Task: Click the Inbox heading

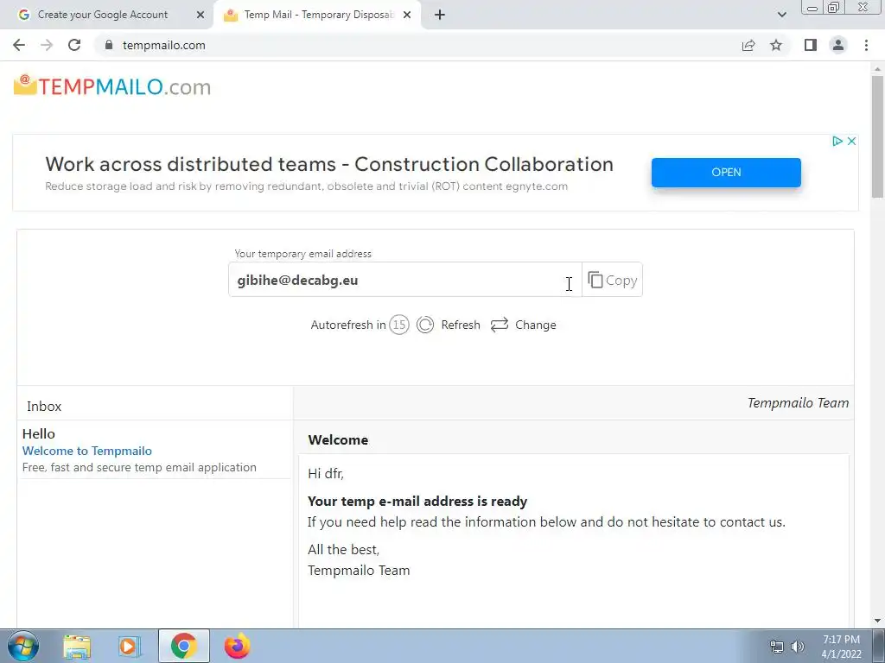Action: pyautogui.click(x=44, y=406)
